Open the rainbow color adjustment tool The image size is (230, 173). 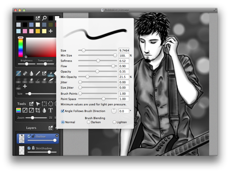pos(18,110)
